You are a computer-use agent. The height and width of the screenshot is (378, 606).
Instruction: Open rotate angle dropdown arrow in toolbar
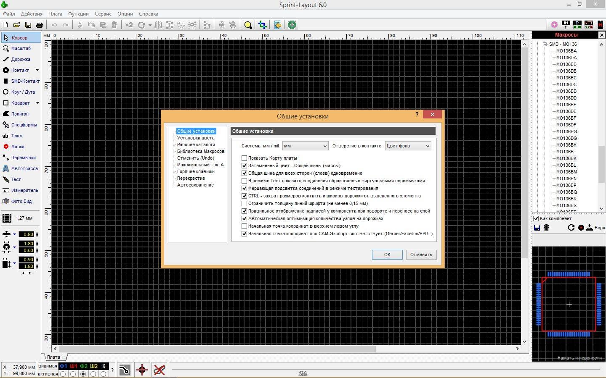[x=150, y=25]
